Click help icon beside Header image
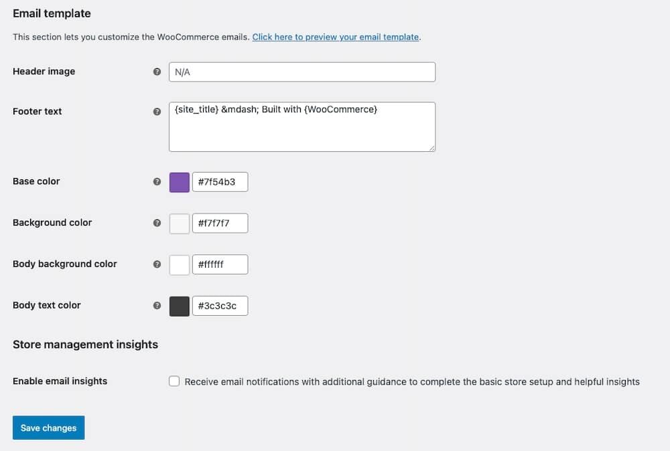 pyautogui.click(x=157, y=72)
